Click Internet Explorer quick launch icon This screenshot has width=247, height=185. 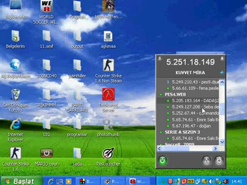click(51, 181)
